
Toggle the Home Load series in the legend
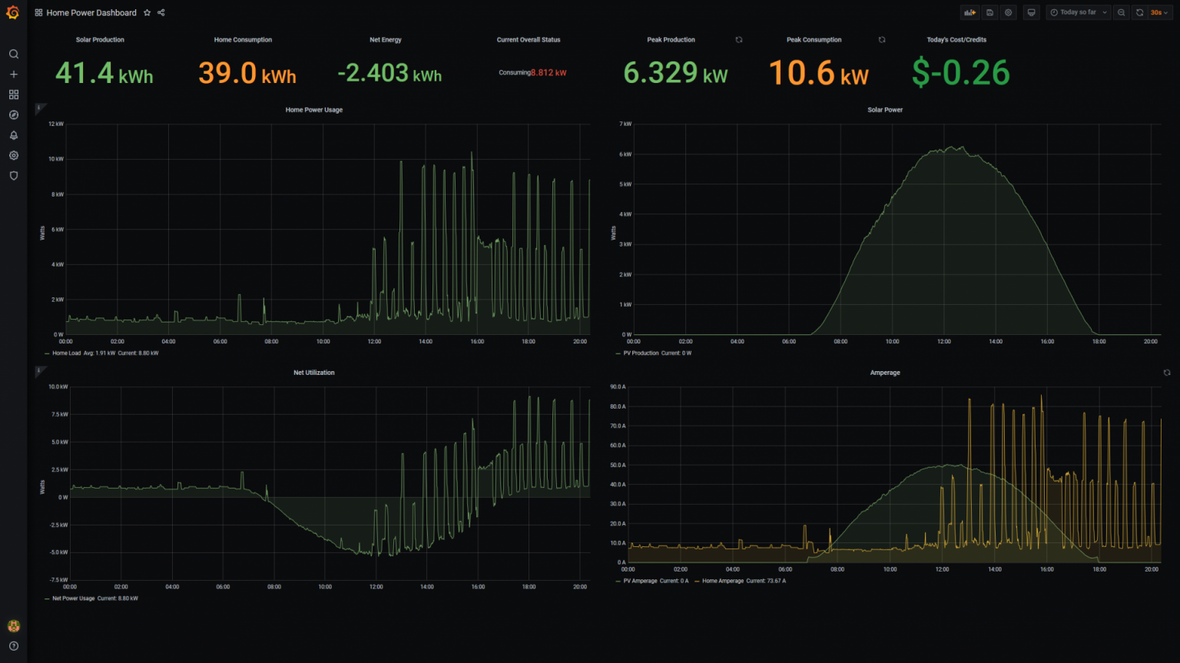(65, 353)
